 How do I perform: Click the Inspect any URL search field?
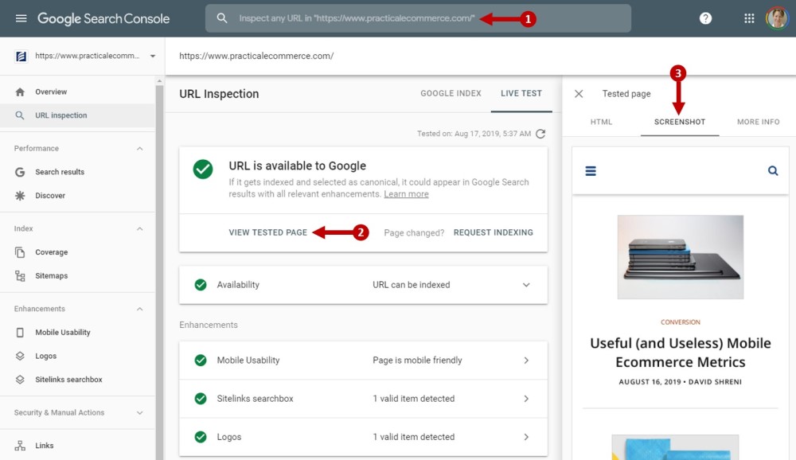click(x=419, y=18)
